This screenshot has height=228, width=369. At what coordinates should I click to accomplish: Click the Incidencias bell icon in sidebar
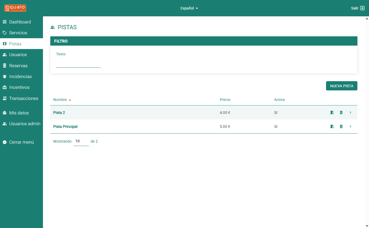pos(4,77)
